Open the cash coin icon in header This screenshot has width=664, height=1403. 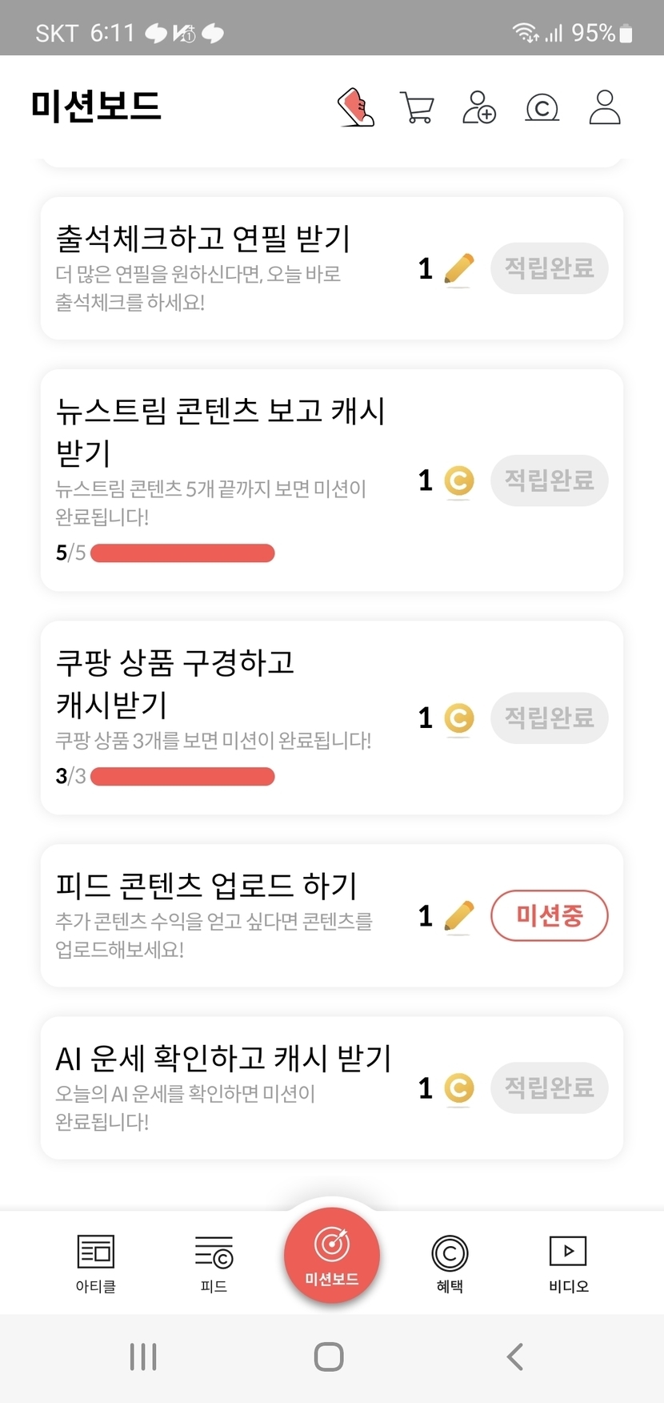click(542, 107)
